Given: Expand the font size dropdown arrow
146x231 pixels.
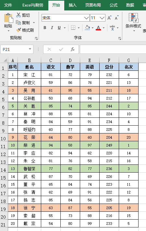Looking at the screenshot, I should click(x=102, y=18).
